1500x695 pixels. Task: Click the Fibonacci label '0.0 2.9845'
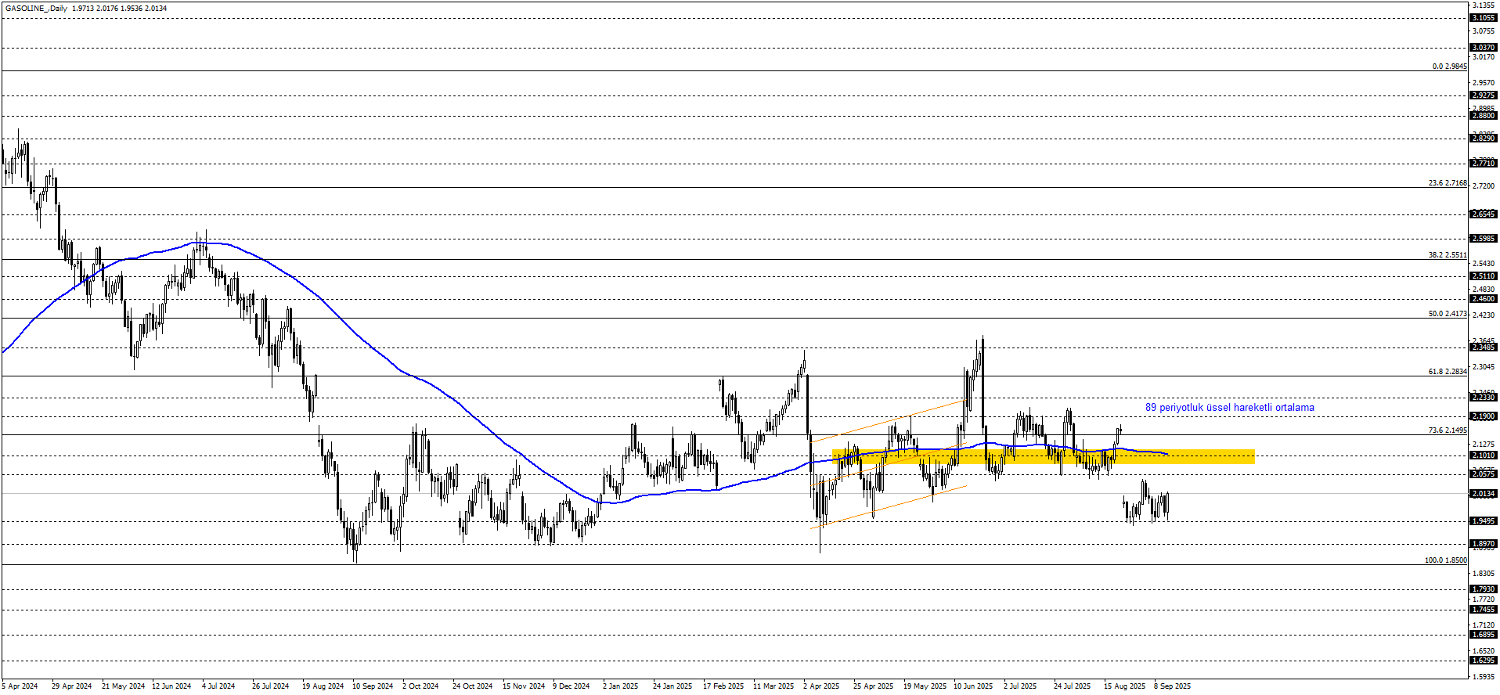coord(1449,67)
